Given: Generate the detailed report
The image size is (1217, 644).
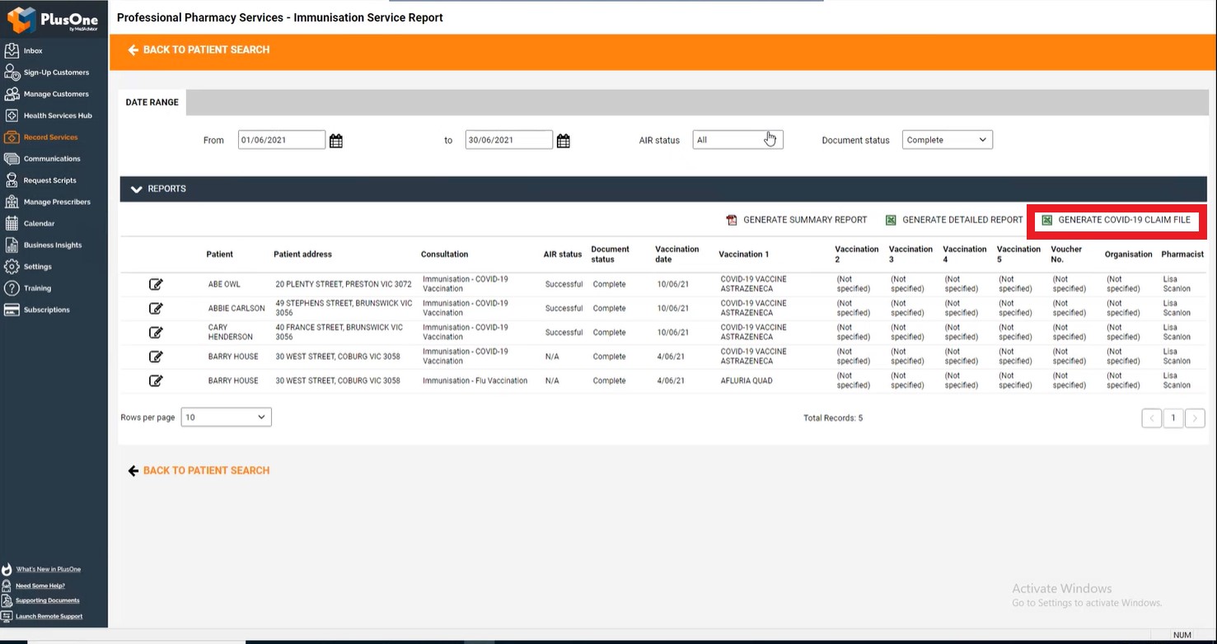Looking at the screenshot, I should [x=954, y=220].
